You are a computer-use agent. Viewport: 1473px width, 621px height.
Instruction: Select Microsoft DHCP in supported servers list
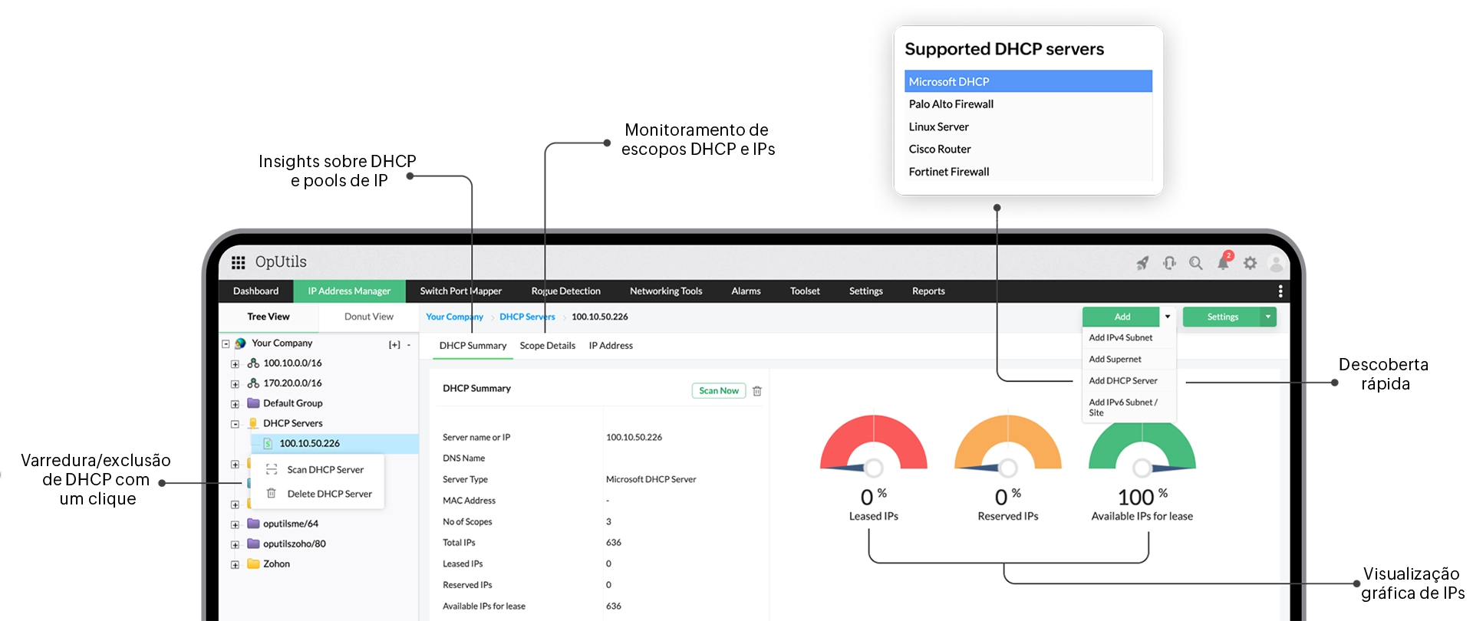tap(1028, 81)
